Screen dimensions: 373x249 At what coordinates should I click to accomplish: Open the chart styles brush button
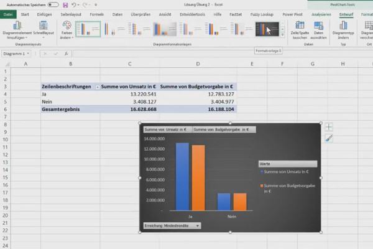coord(329,138)
